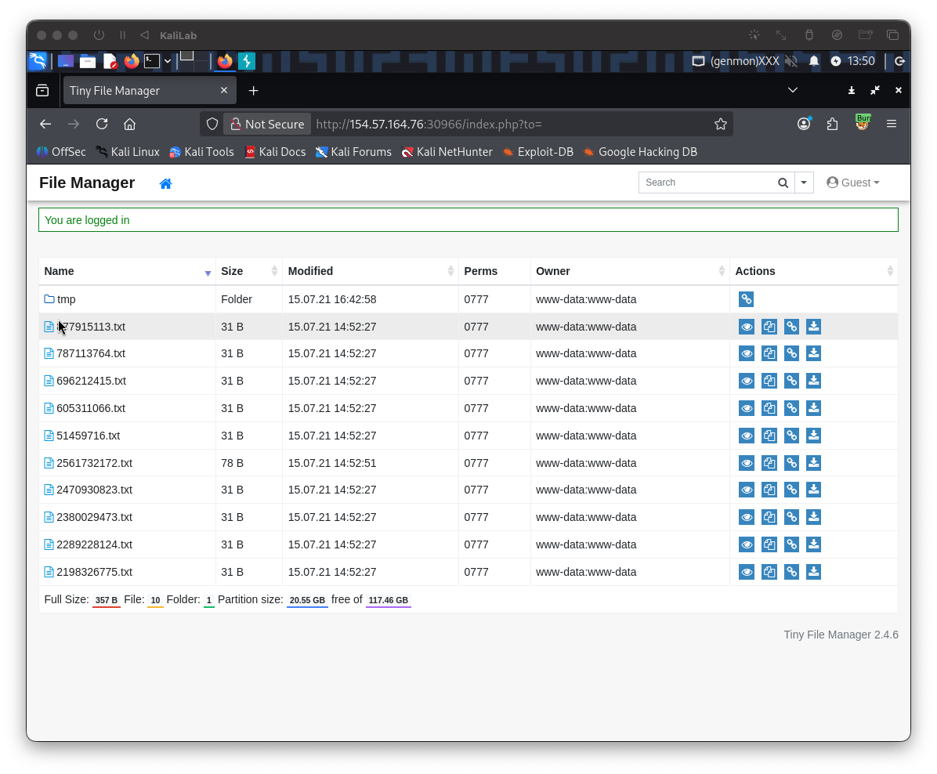Preview 605311066.txt using eye icon
937x774 pixels.
click(747, 408)
